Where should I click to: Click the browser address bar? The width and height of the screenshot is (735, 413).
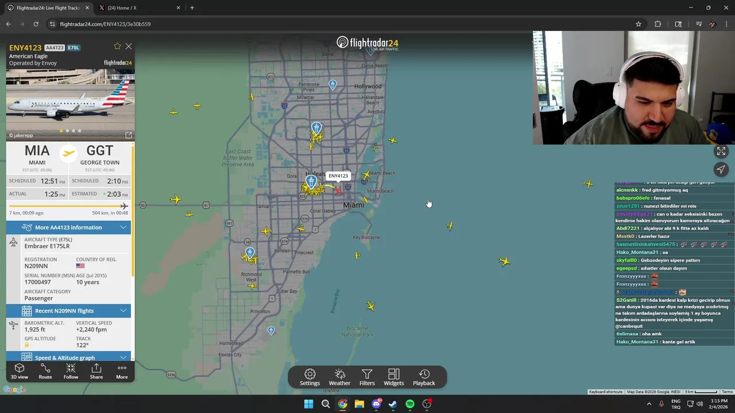(x=339, y=24)
